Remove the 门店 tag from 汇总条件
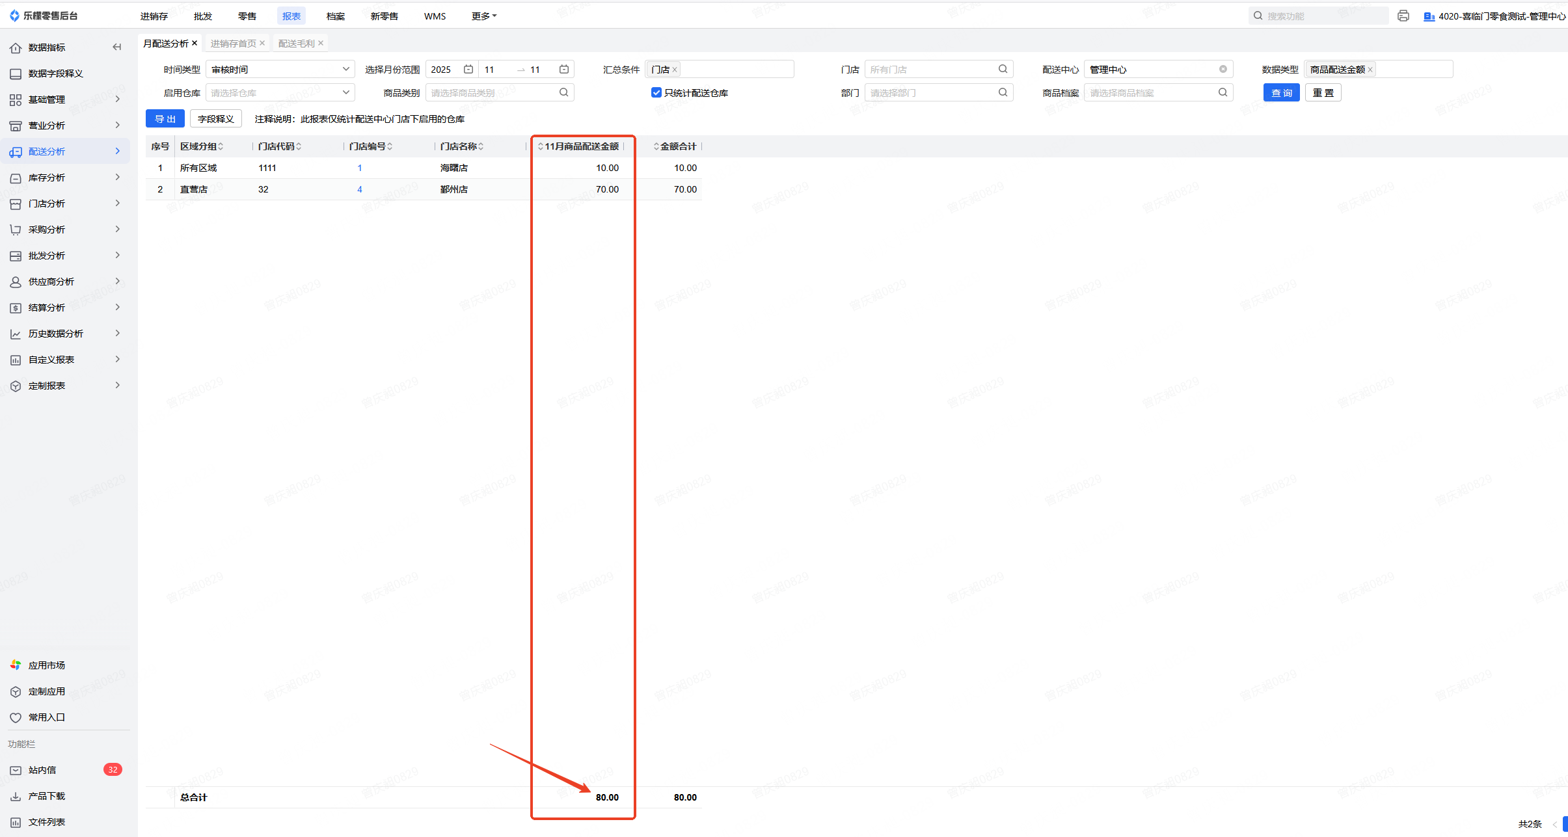 tap(675, 70)
